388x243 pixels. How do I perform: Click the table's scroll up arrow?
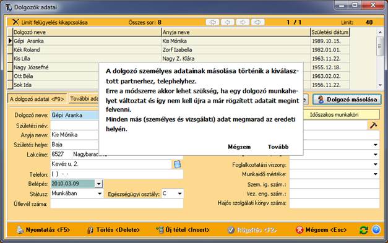coord(380,32)
